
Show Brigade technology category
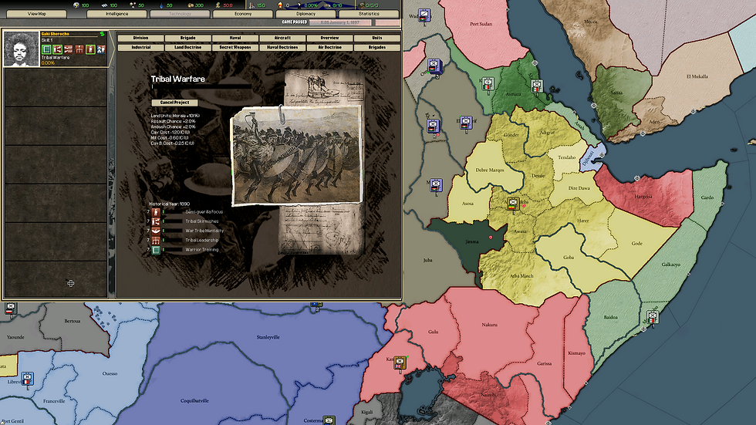coord(188,38)
